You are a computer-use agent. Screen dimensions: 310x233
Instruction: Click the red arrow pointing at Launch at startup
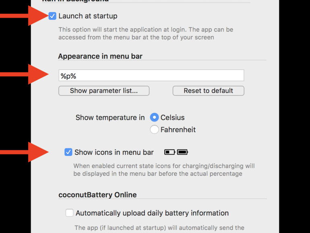24,16
